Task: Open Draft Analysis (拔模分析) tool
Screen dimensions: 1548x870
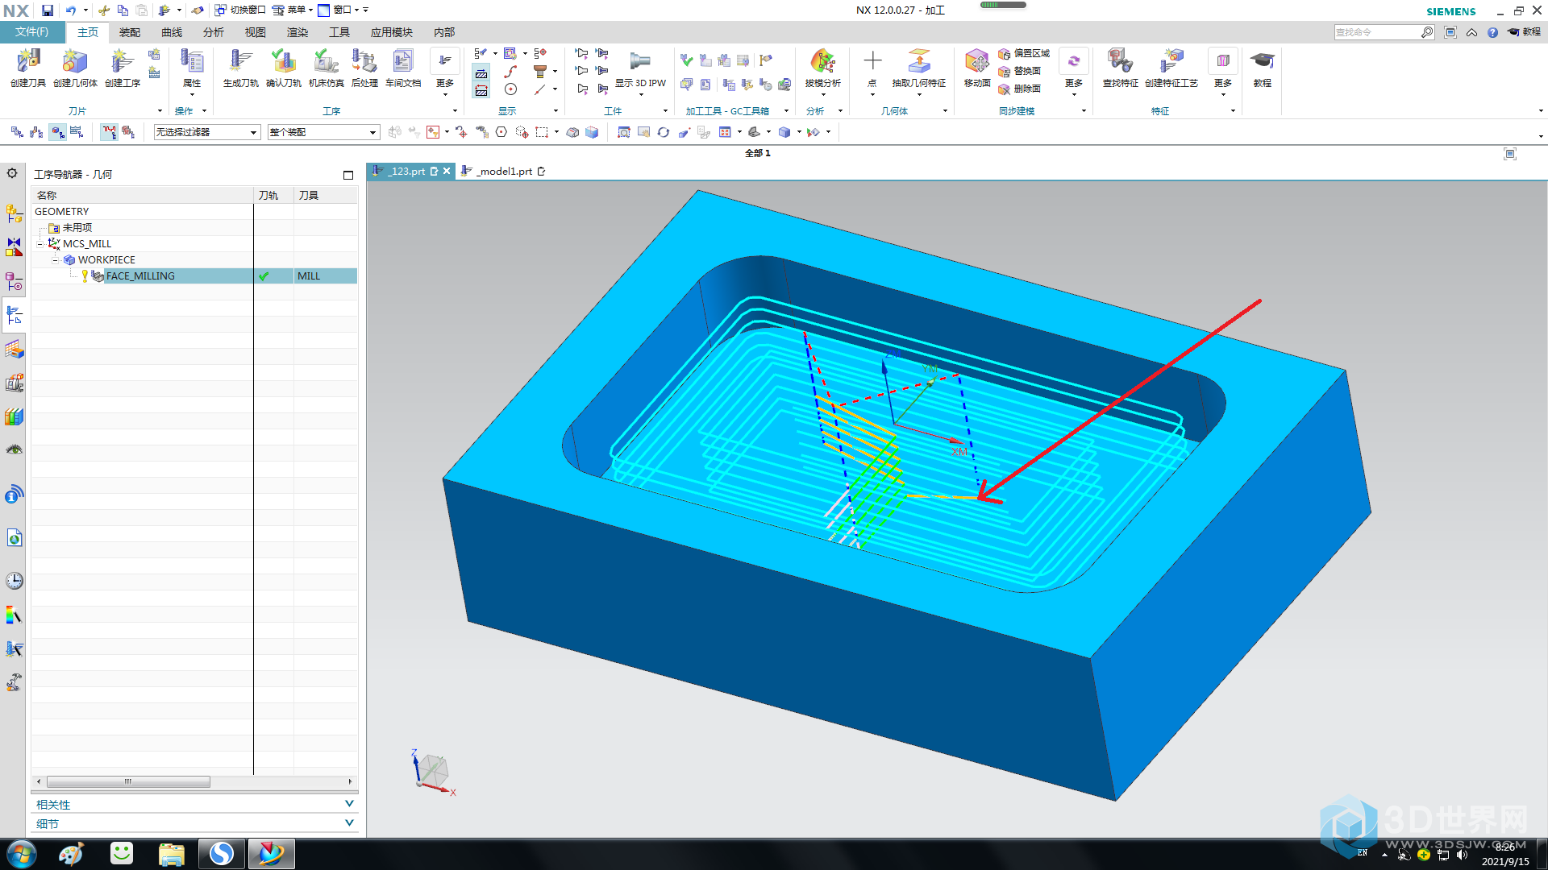Action: 822,68
